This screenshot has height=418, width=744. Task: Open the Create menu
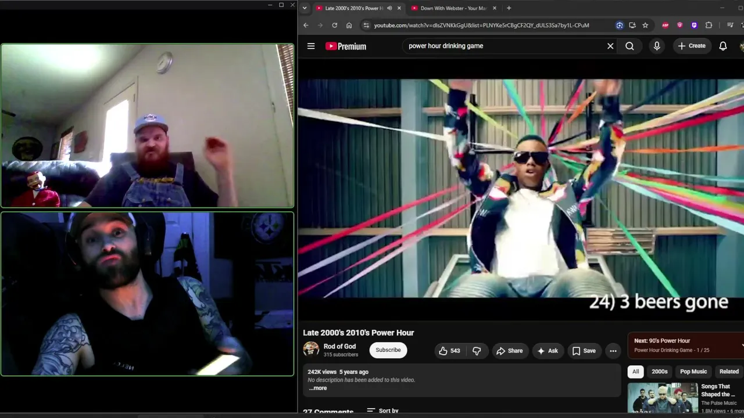[x=692, y=46]
